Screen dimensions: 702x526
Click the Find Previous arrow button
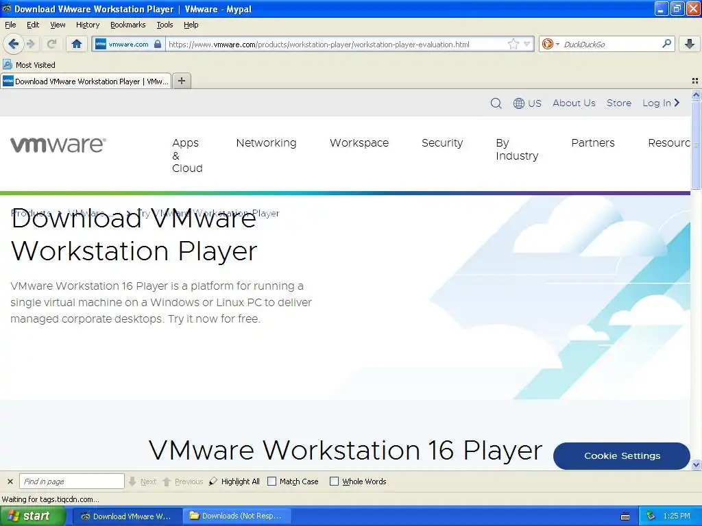[x=182, y=481]
